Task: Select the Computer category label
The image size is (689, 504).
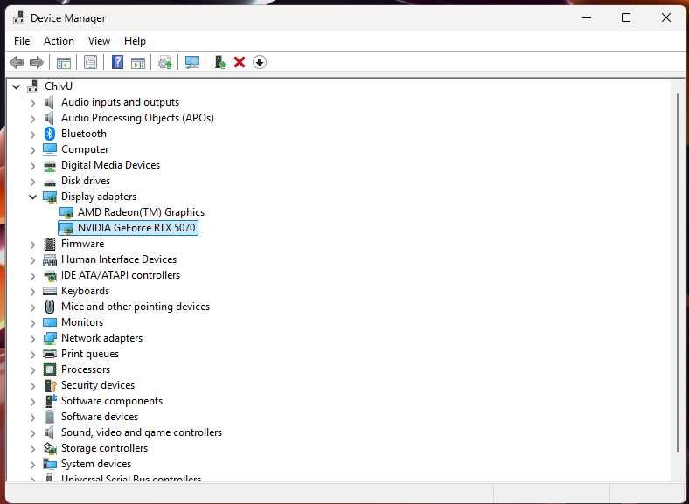Action: click(x=85, y=149)
